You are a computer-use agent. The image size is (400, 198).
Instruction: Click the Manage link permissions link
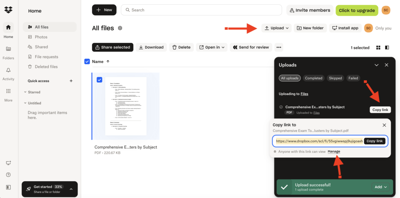[334, 151]
